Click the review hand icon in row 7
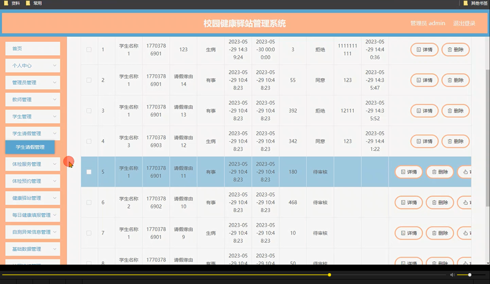This screenshot has height=284, width=490. tap(465, 233)
